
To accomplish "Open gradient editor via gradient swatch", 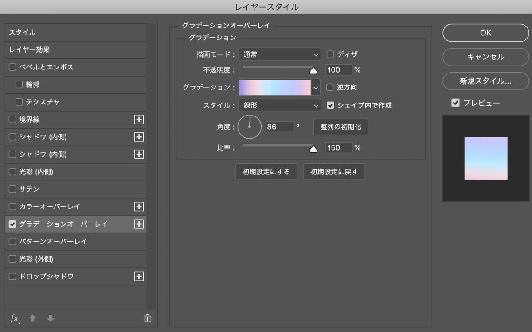I will (x=275, y=87).
